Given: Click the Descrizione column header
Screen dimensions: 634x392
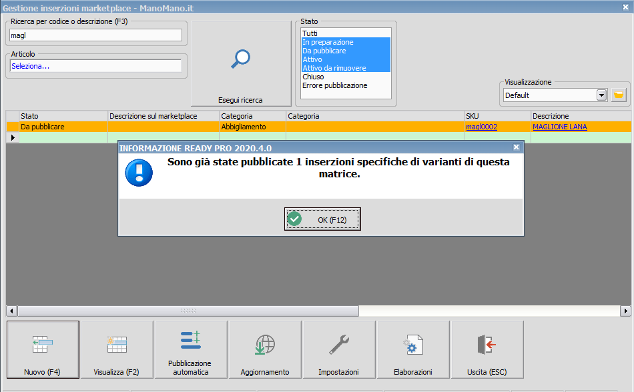Looking at the screenshot, I should [581, 116].
